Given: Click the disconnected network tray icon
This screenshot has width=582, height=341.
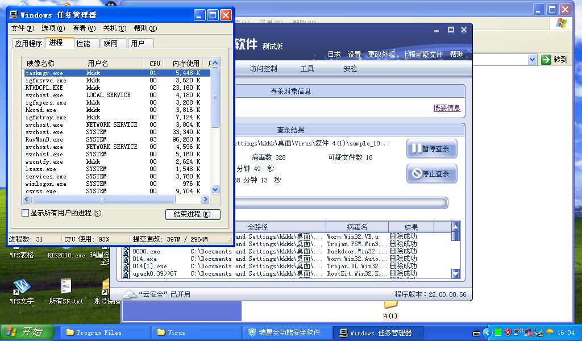Looking at the screenshot, I should point(529,332).
